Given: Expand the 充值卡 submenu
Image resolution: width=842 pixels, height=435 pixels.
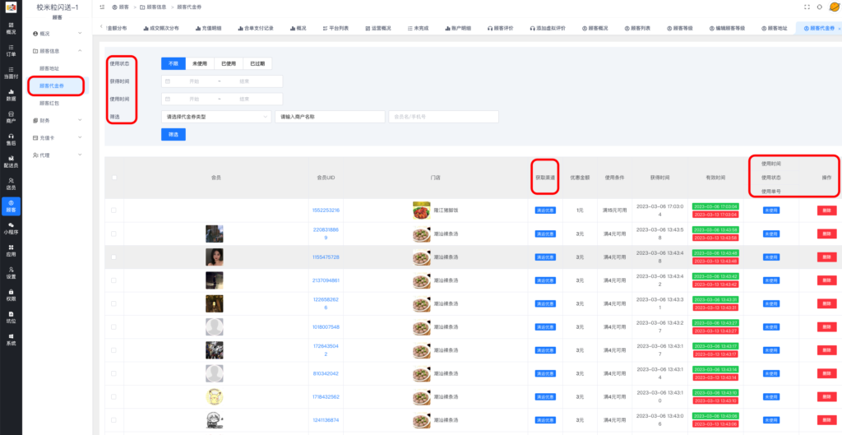Looking at the screenshot, I should [x=56, y=137].
